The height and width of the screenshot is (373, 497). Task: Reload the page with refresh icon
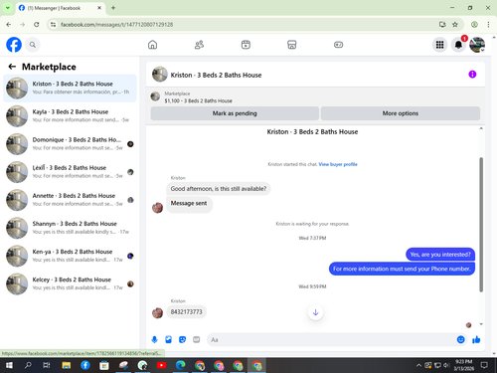click(37, 25)
